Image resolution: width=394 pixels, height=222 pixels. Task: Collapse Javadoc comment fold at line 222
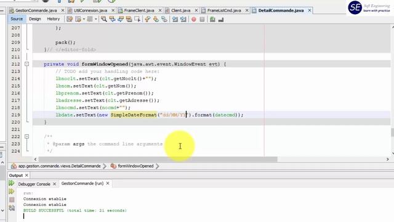26,137
